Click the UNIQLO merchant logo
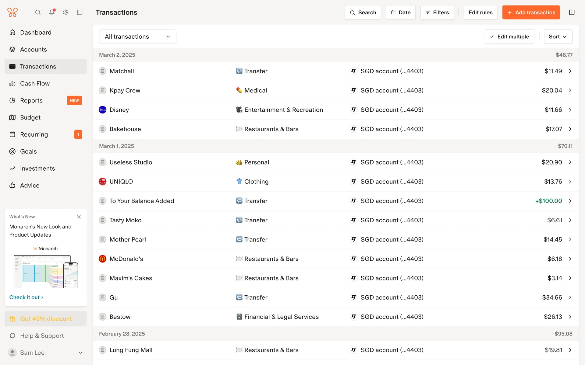This screenshot has width=585, height=365. pos(102,182)
